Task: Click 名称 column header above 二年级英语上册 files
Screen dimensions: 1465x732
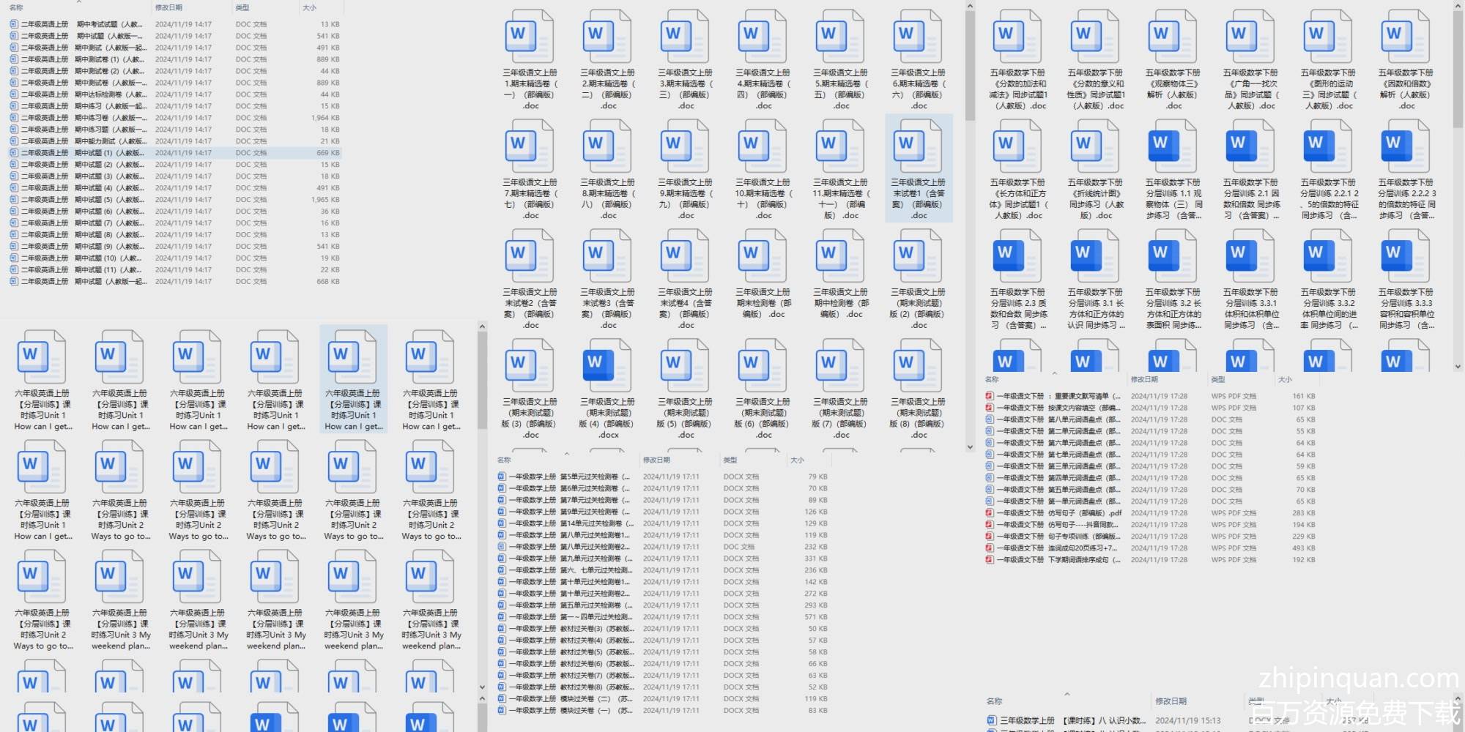Action: coord(16,7)
